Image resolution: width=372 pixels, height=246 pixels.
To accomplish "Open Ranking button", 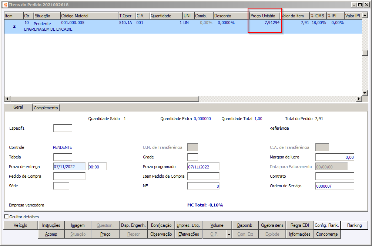I will (x=355, y=225).
